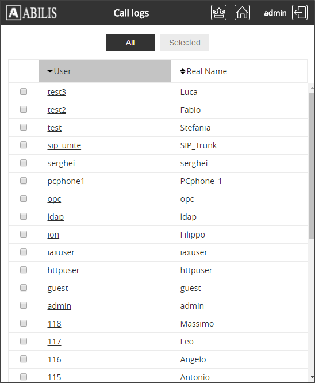The width and height of the screenshot is (315, 383).
Task: Click the ABILIS logo
Action: point(32,13)
